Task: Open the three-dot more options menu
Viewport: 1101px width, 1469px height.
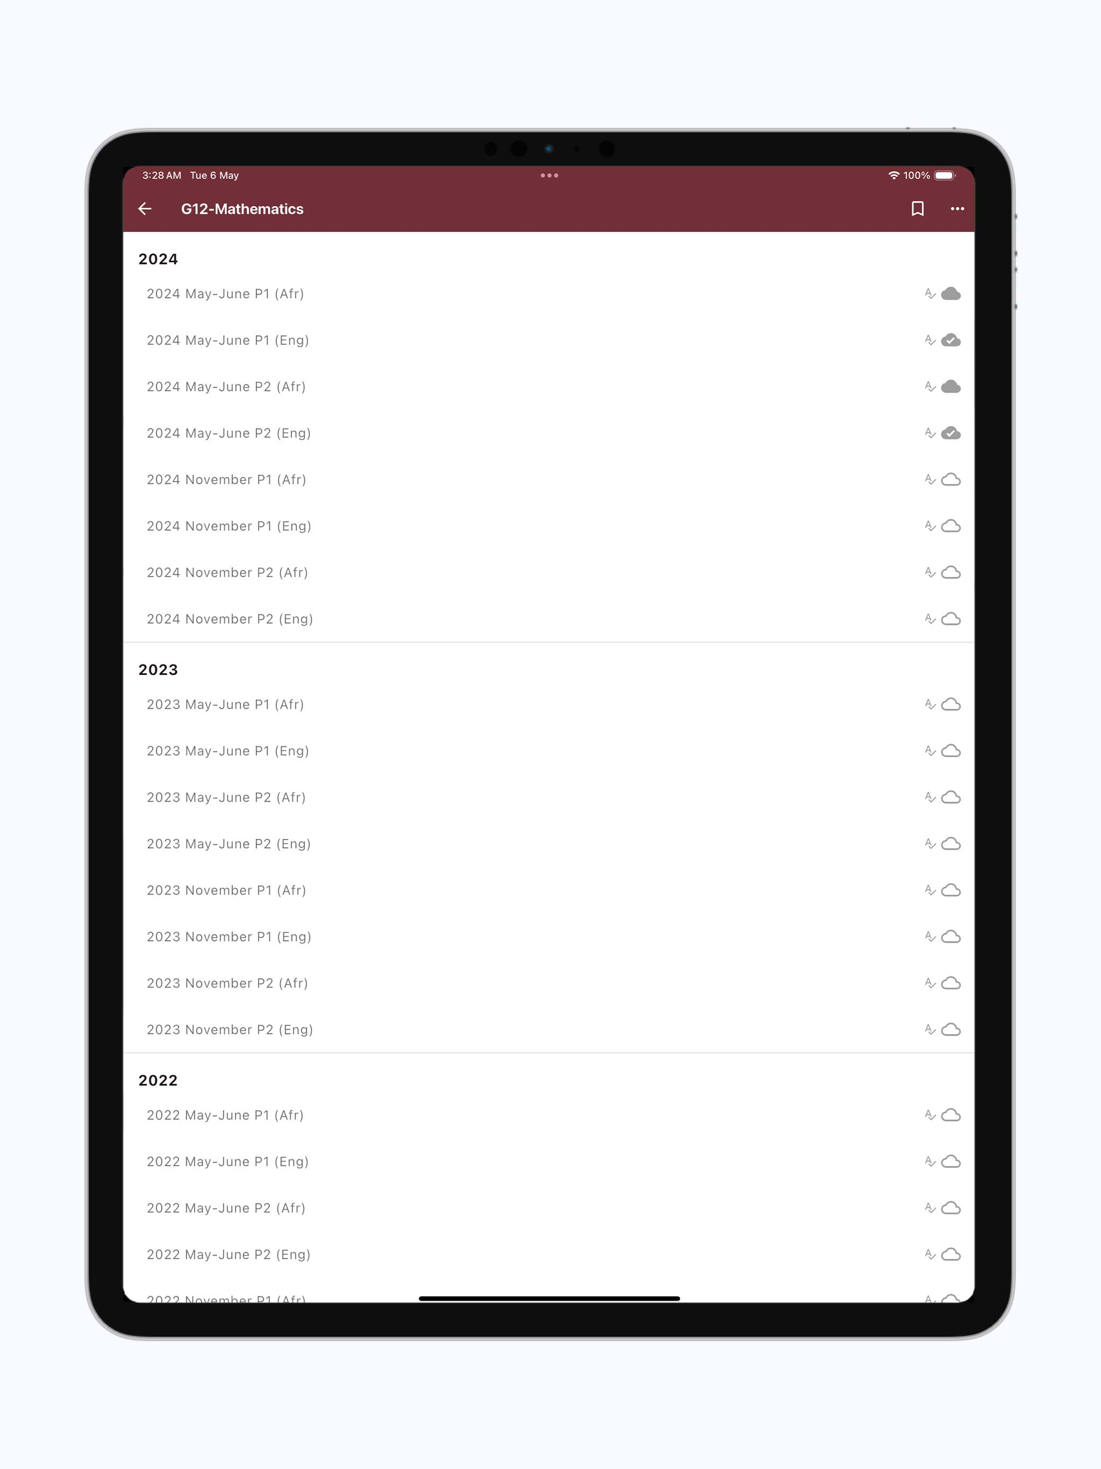Action: pos(957,209)
